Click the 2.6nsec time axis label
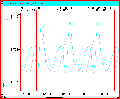 tap(46, 94)
